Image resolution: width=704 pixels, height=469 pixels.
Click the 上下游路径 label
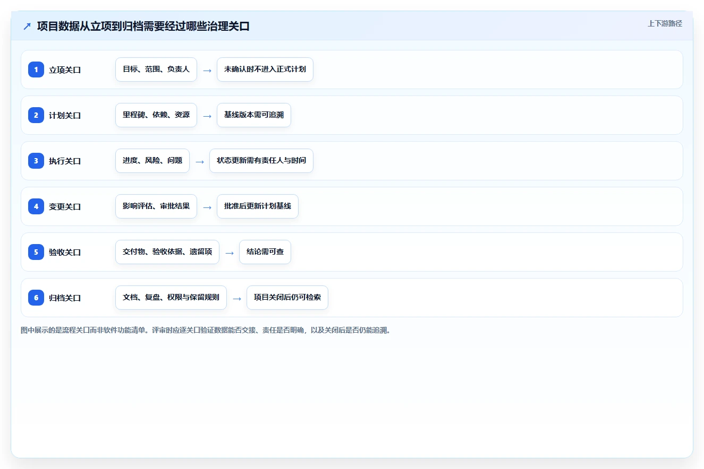[x=665, y=23]
